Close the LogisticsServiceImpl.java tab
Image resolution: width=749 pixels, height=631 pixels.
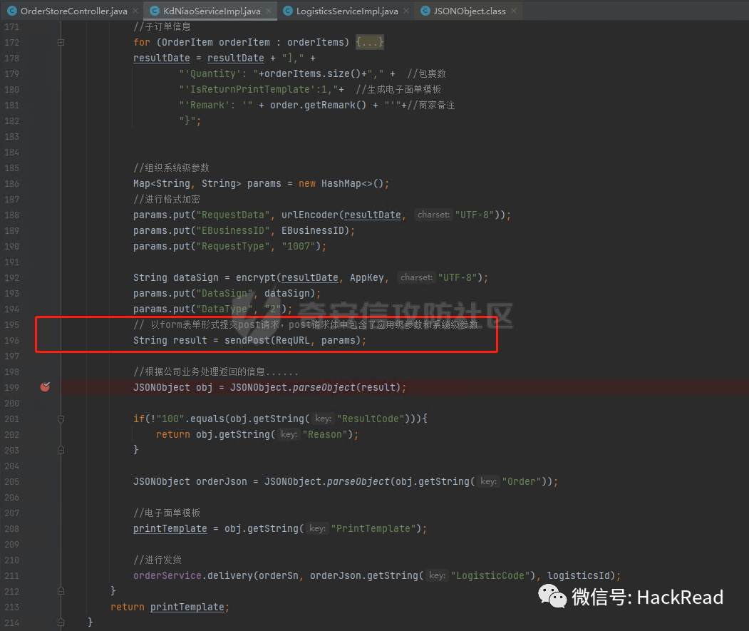click(x=406, y=11)
